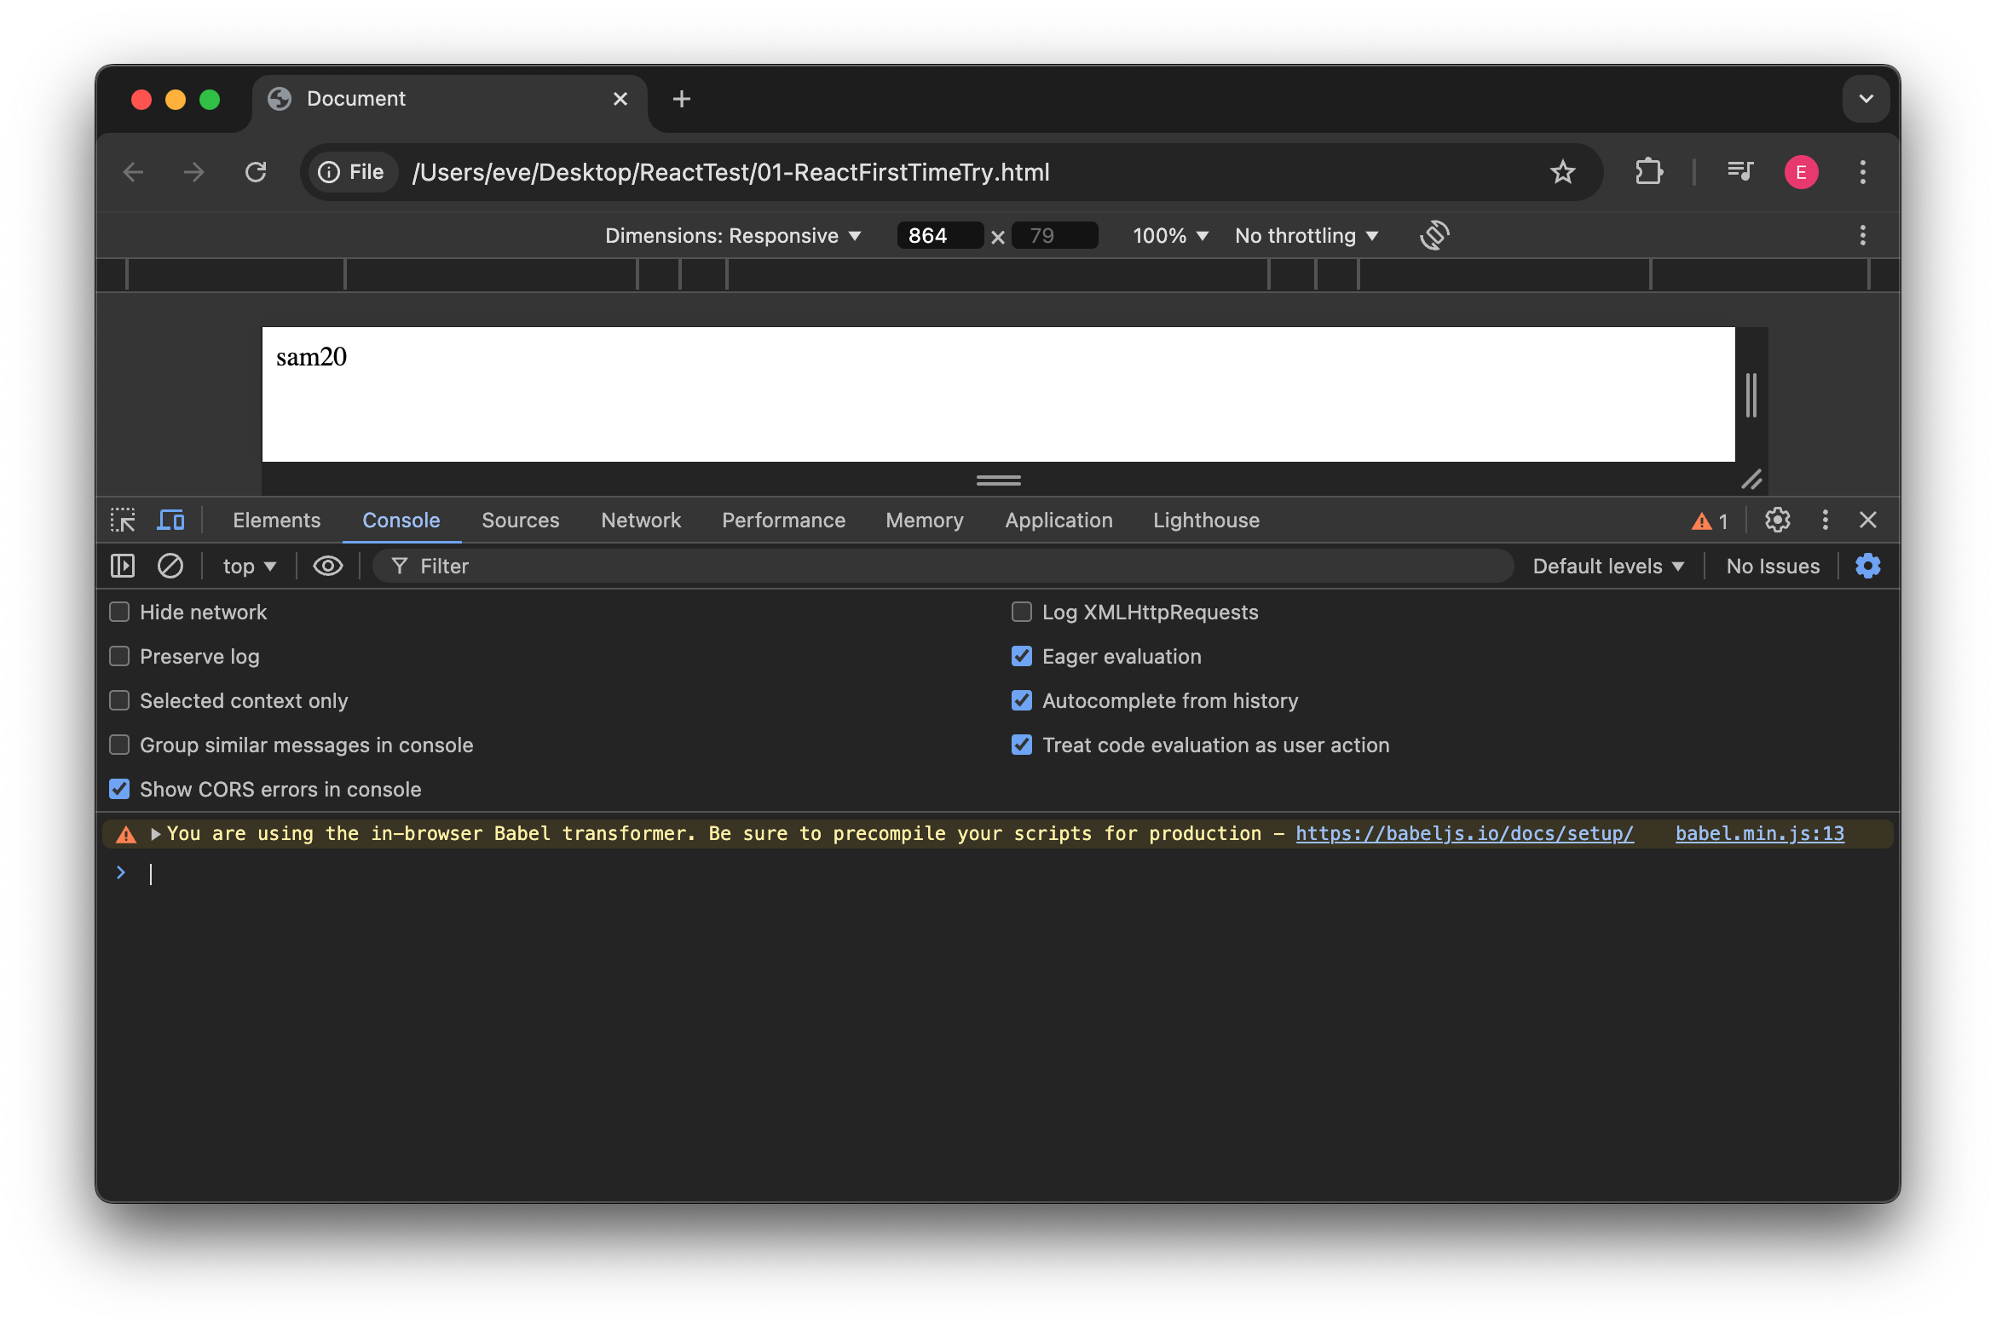
Task: Open the No throttling dropdown
Action: point(1306,235)
